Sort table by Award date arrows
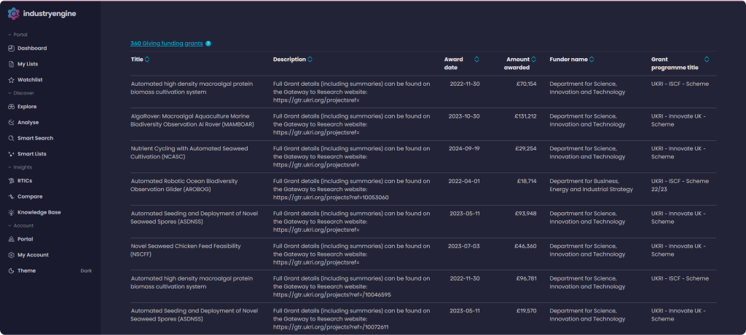 pyautogui.click(x=476, y=60)
